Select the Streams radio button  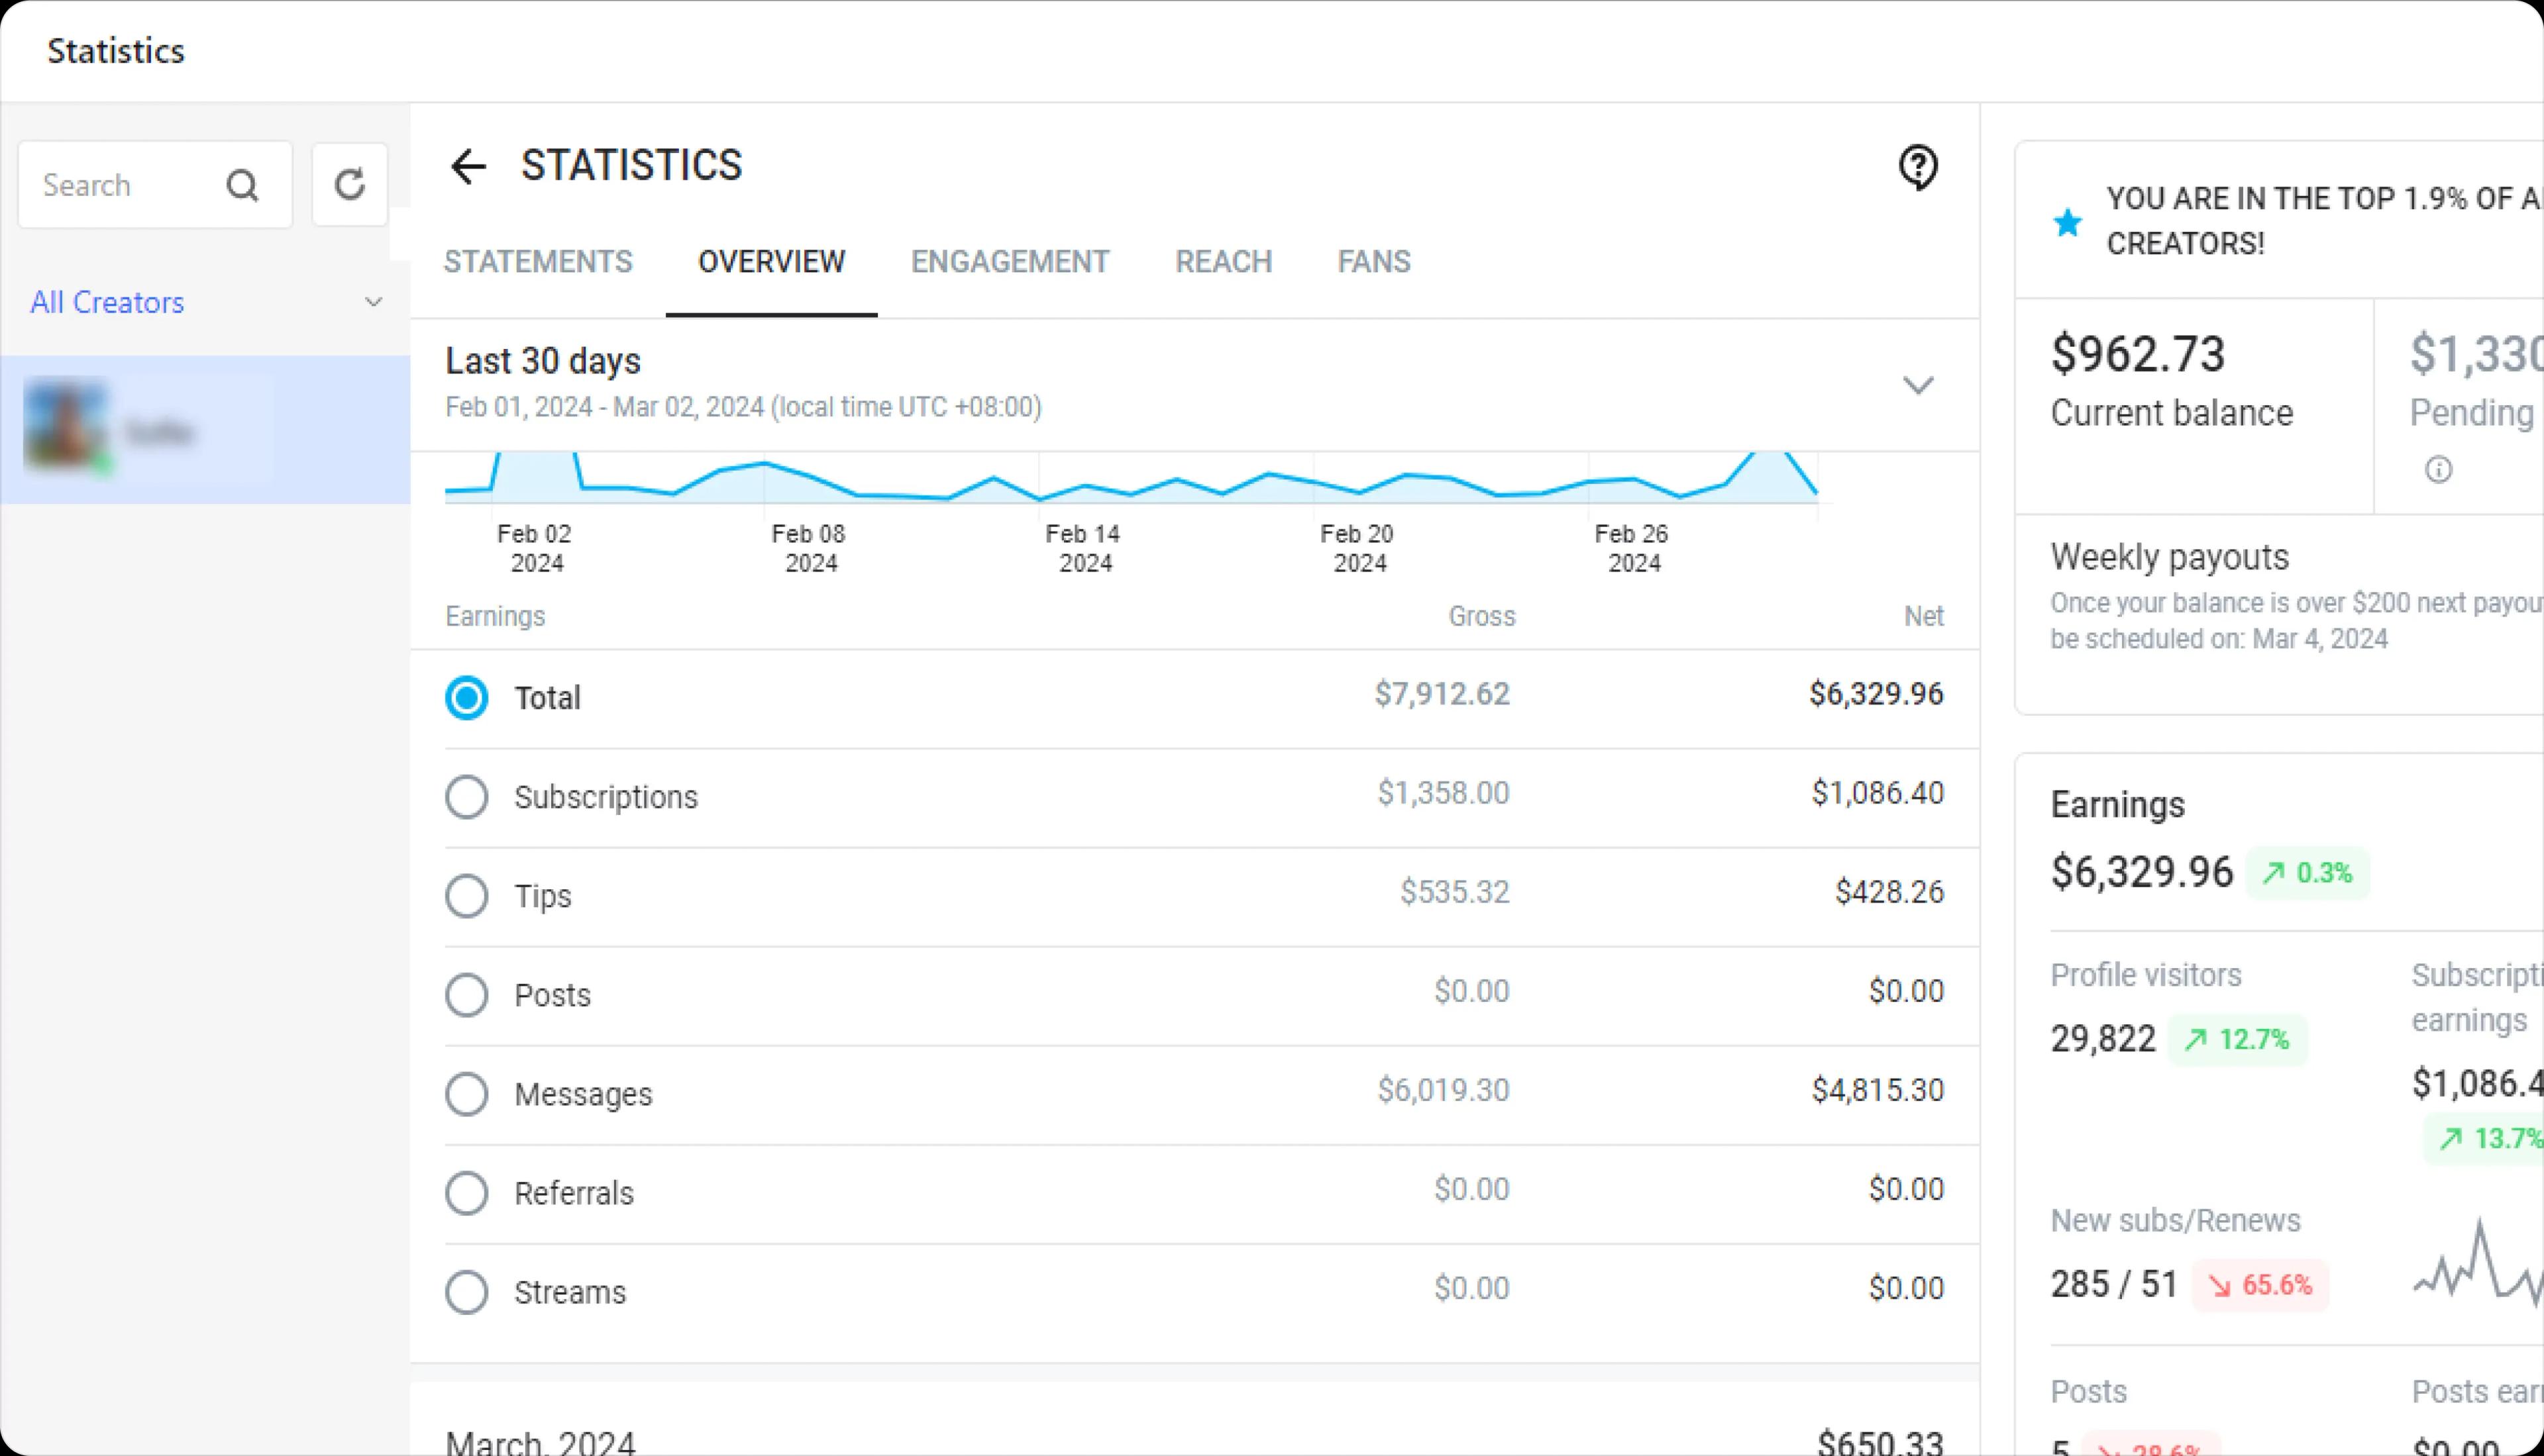466,1292
